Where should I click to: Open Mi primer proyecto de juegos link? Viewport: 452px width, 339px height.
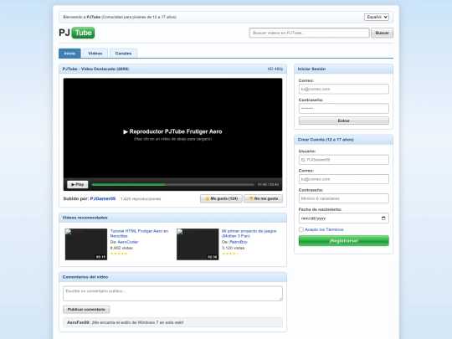click(249, 234)
